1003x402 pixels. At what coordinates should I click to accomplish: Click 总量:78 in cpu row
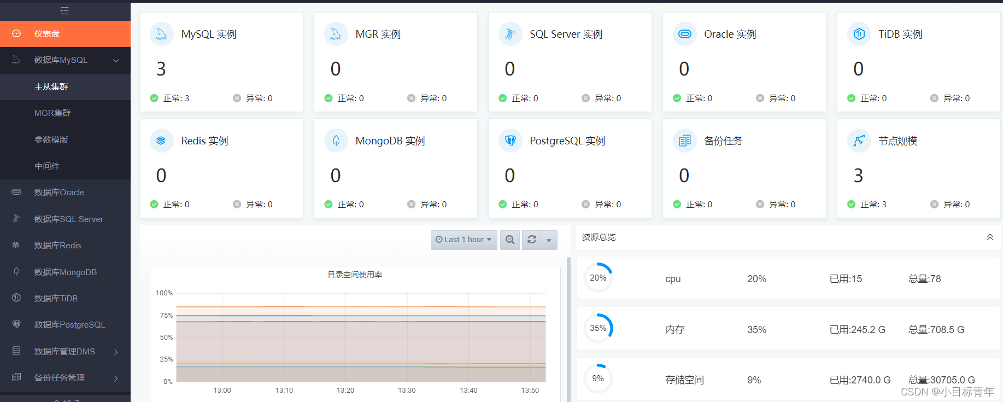point(924,279)
